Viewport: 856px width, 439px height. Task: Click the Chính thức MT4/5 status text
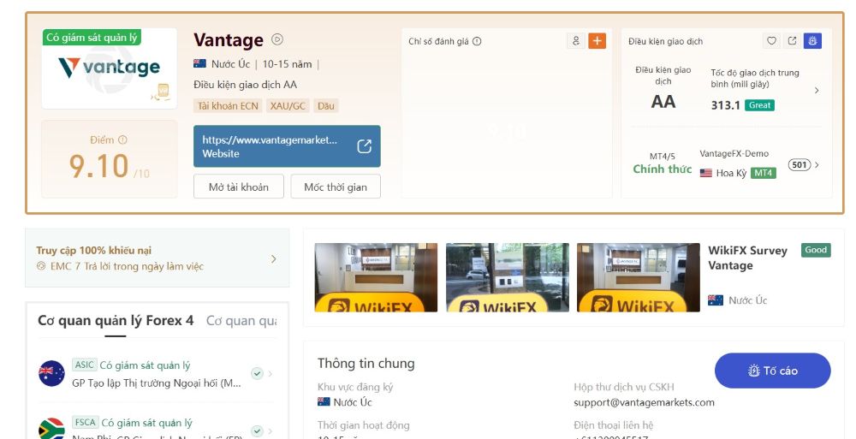[663, 169]
